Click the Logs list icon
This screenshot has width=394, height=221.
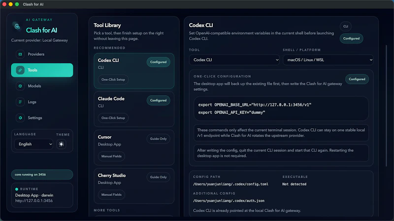20,102
